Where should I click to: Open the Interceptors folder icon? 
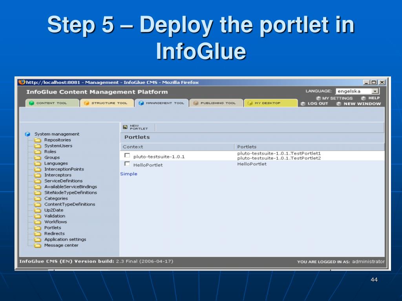coord(38,175)
